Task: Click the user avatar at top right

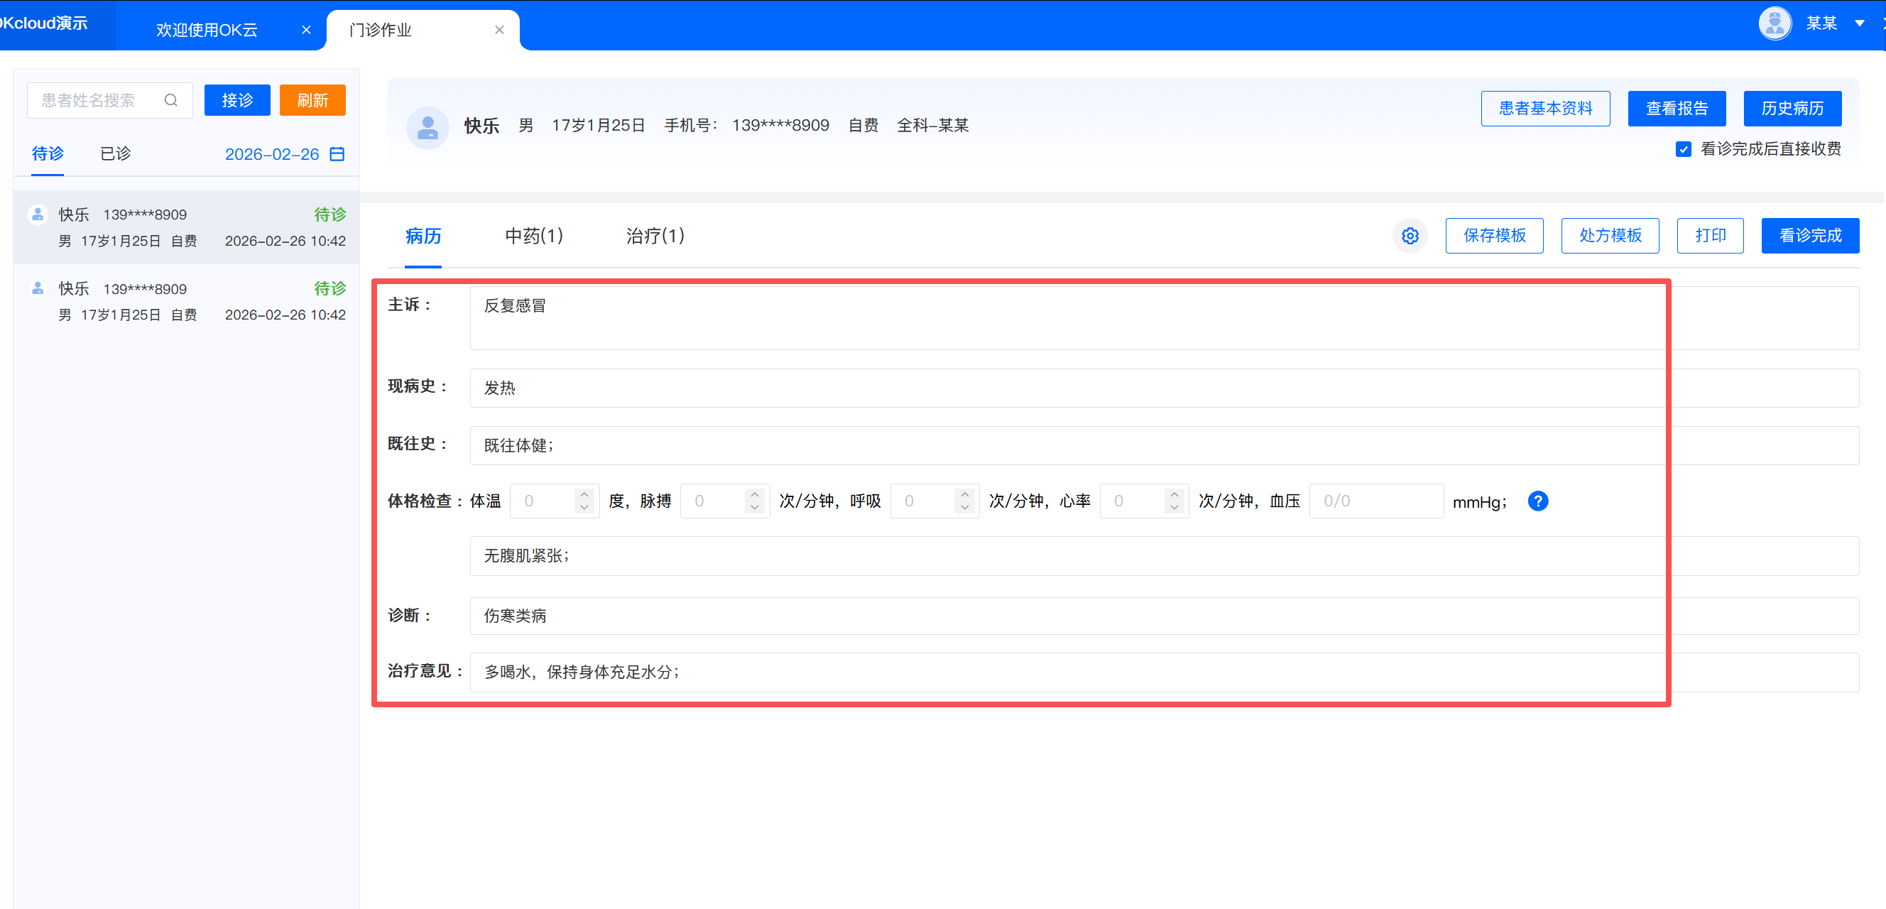Action: (x=1774, y=23)
